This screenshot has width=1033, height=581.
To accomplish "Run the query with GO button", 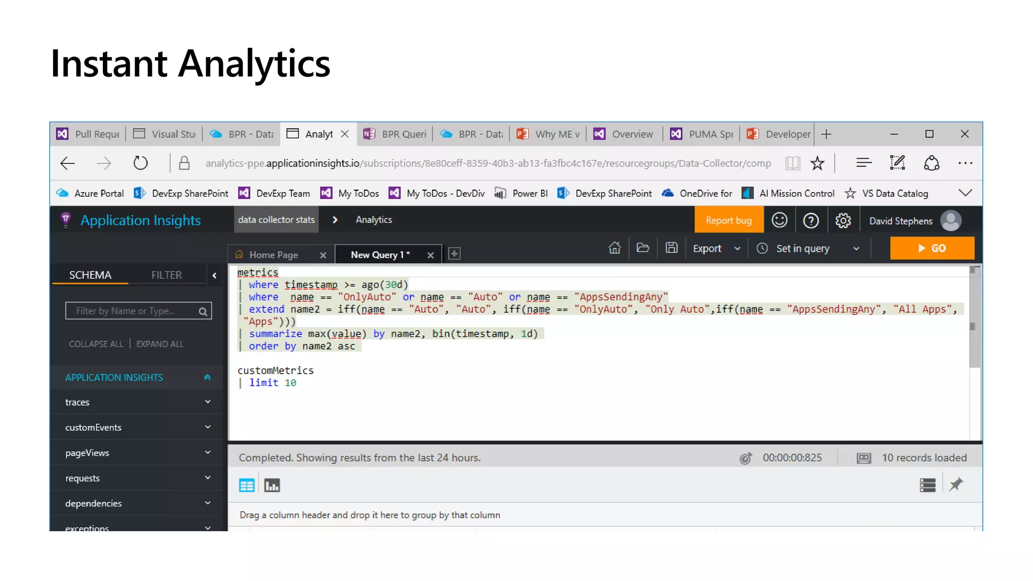I will pos(932,248).
